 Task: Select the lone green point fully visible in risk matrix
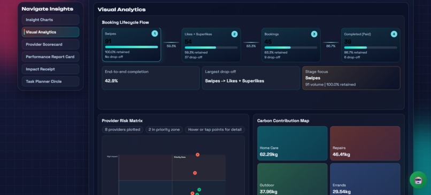(199, 190)
